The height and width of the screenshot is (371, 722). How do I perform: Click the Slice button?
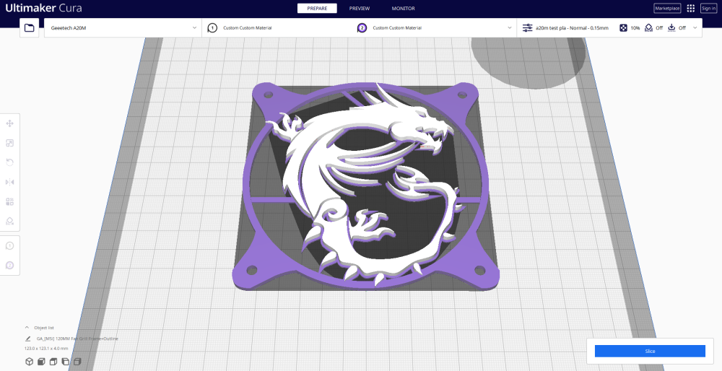(x=650, y=352)
